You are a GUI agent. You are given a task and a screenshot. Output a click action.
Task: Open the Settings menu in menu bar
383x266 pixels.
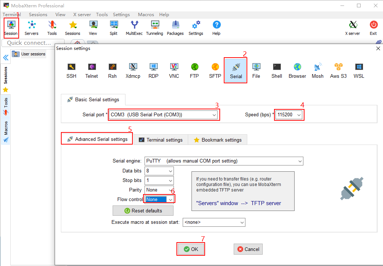coord(121,15)
